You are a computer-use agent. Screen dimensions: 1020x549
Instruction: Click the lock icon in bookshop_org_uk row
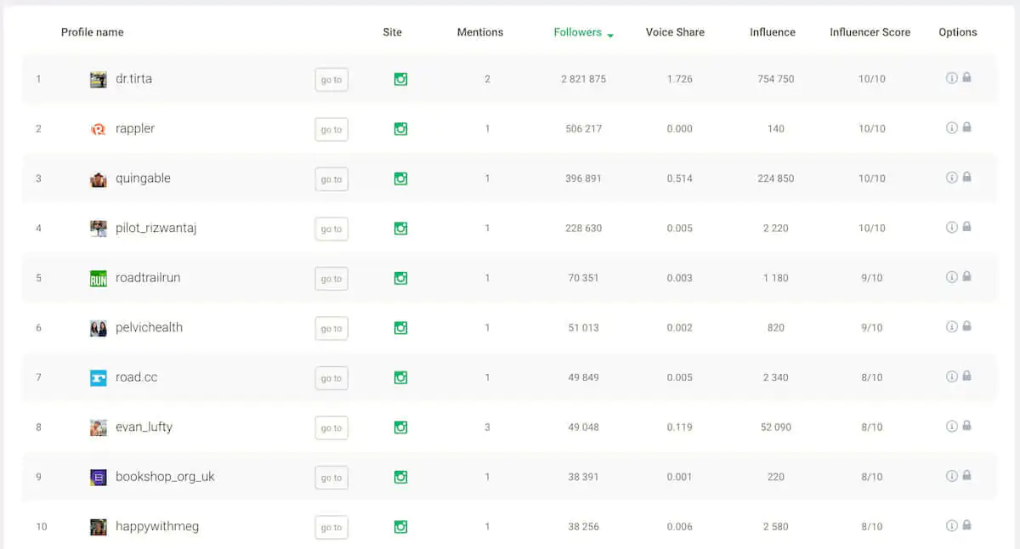pos(966,476)
